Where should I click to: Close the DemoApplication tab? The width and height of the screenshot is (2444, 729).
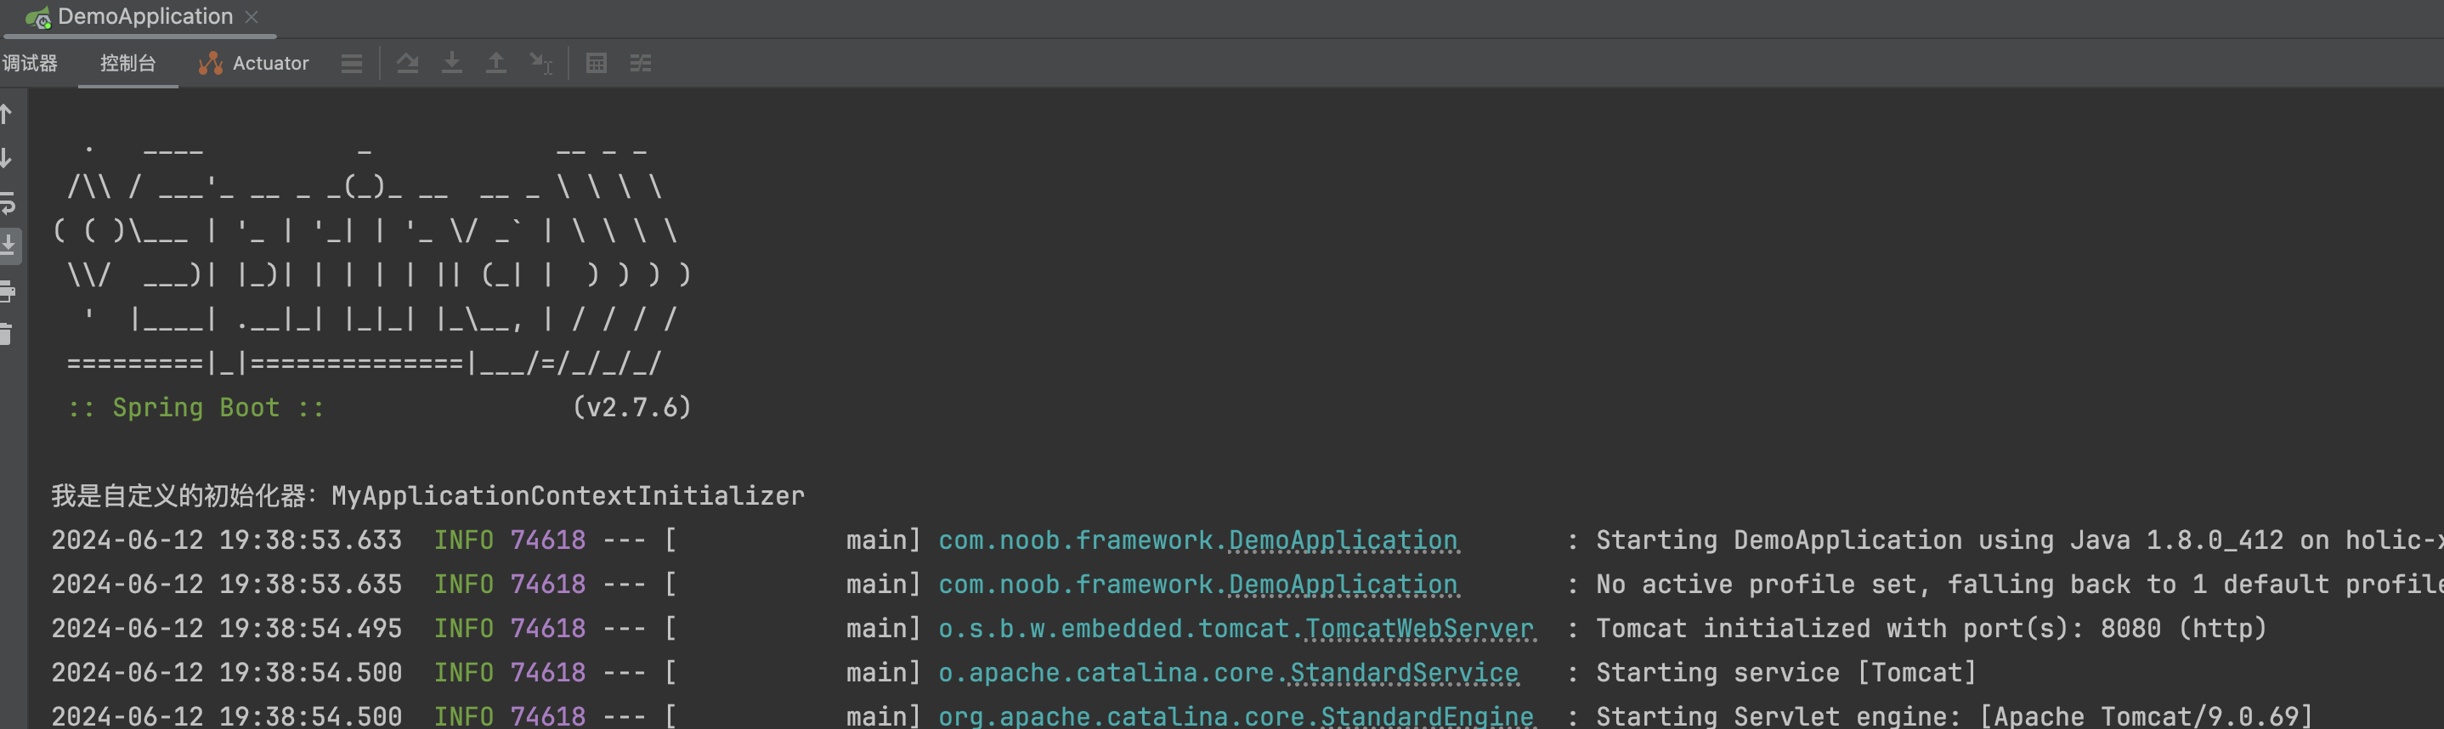252,17
